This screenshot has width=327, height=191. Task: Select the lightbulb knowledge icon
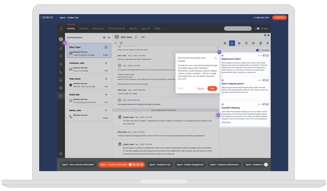pyautogui.click(x=232, y=43)
